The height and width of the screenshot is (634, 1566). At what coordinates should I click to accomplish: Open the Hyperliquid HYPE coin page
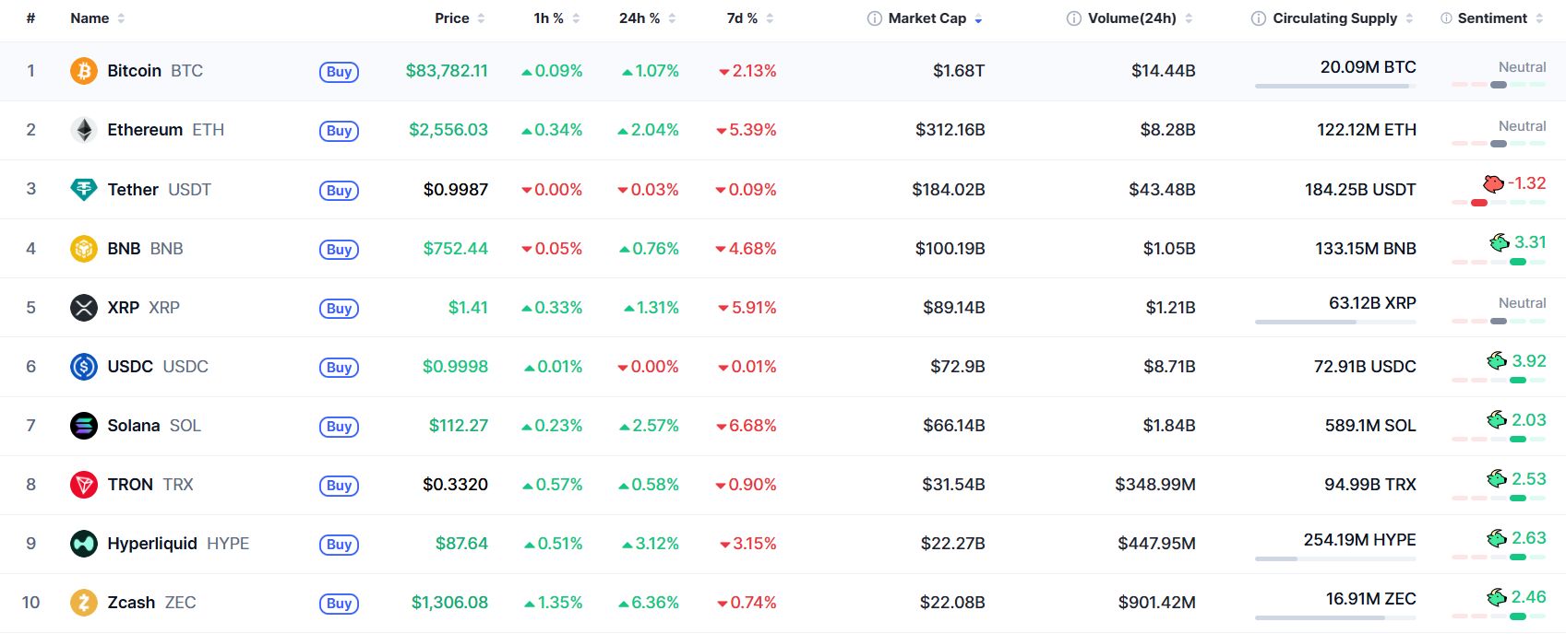tap(178, 544)
